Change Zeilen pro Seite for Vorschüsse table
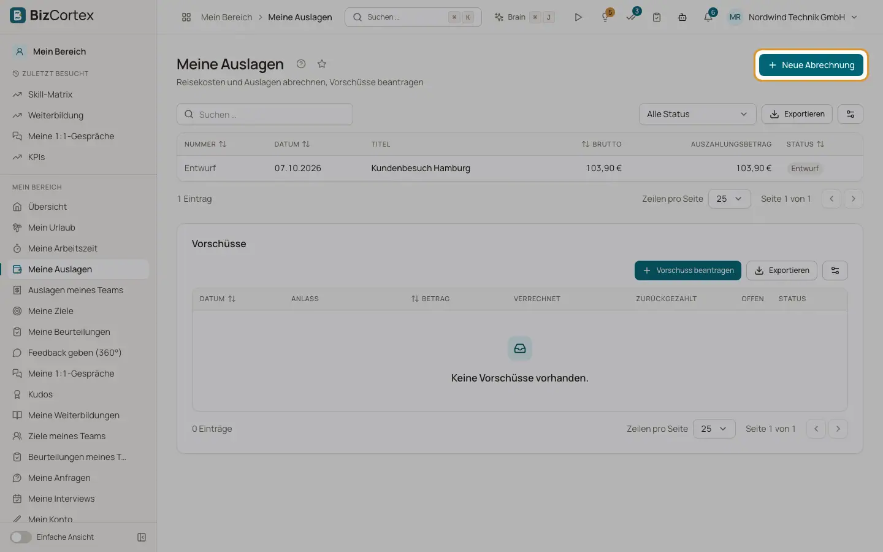The height and width of the screenshot is (552, 883). [714, 429]
